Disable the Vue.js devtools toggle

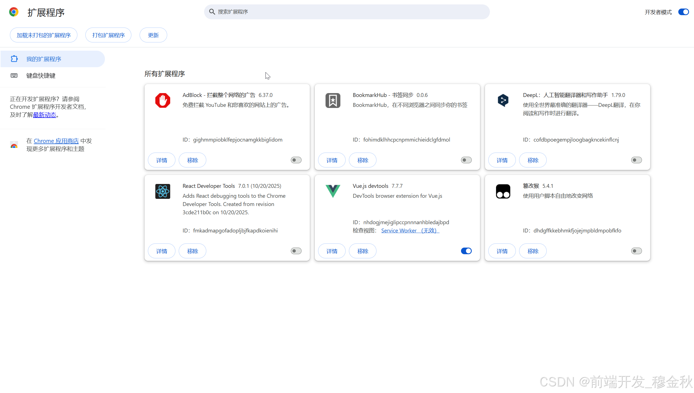pyautogui.click(x=466, y=251)
